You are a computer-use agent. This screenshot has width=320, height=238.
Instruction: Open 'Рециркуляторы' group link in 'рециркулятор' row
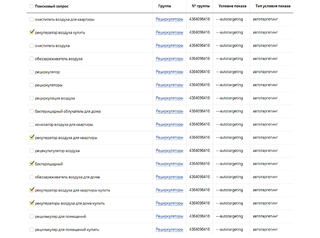click(169, 72)
